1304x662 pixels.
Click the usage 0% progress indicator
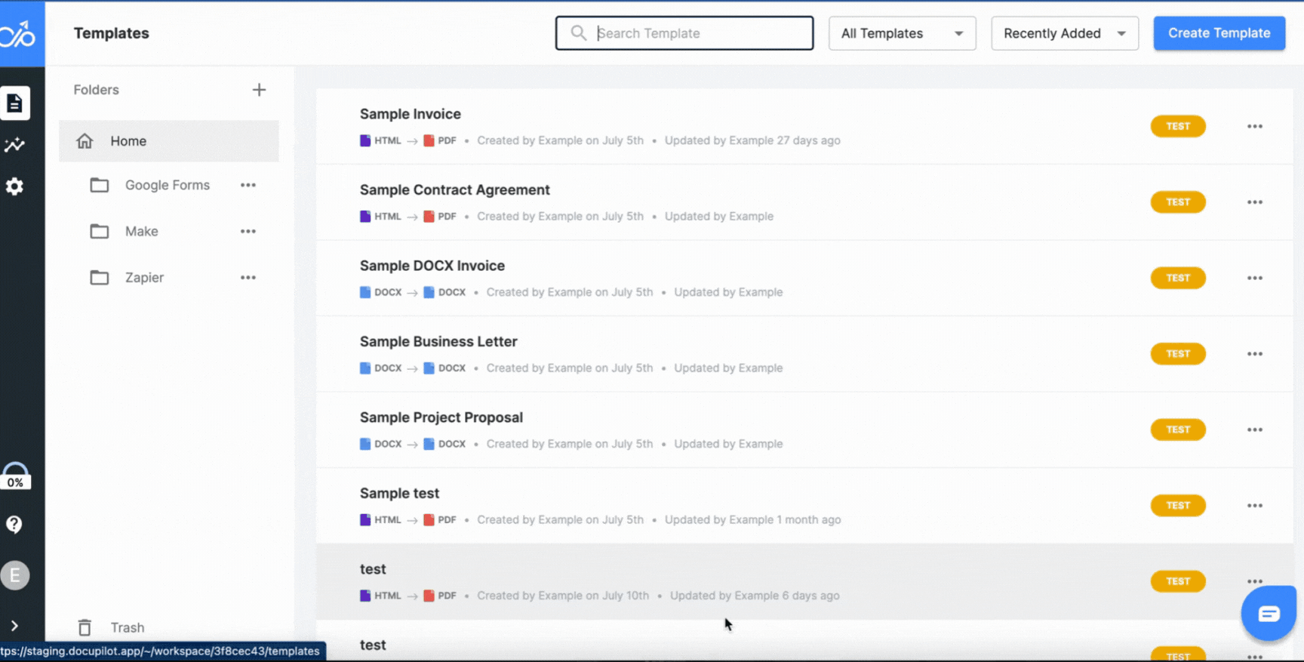coord(15,477)
